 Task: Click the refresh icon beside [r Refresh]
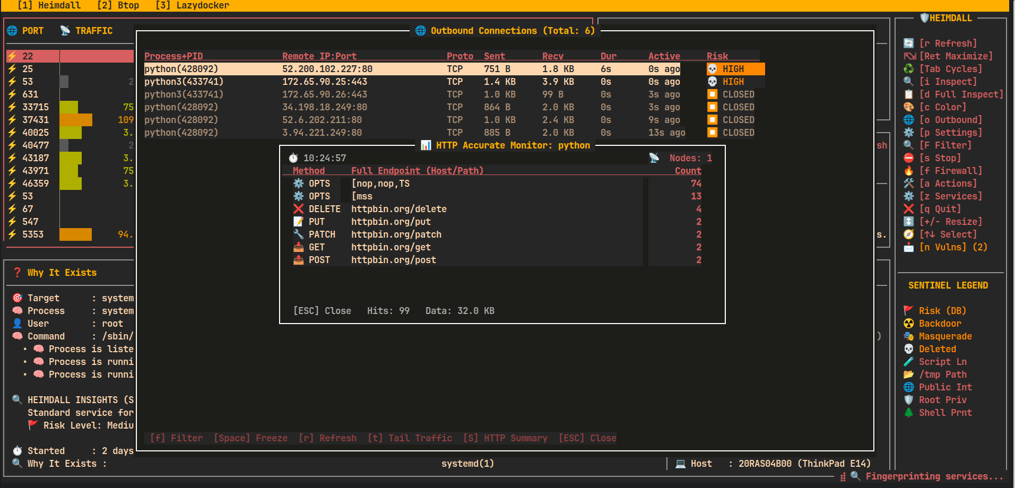coord(909,43)
